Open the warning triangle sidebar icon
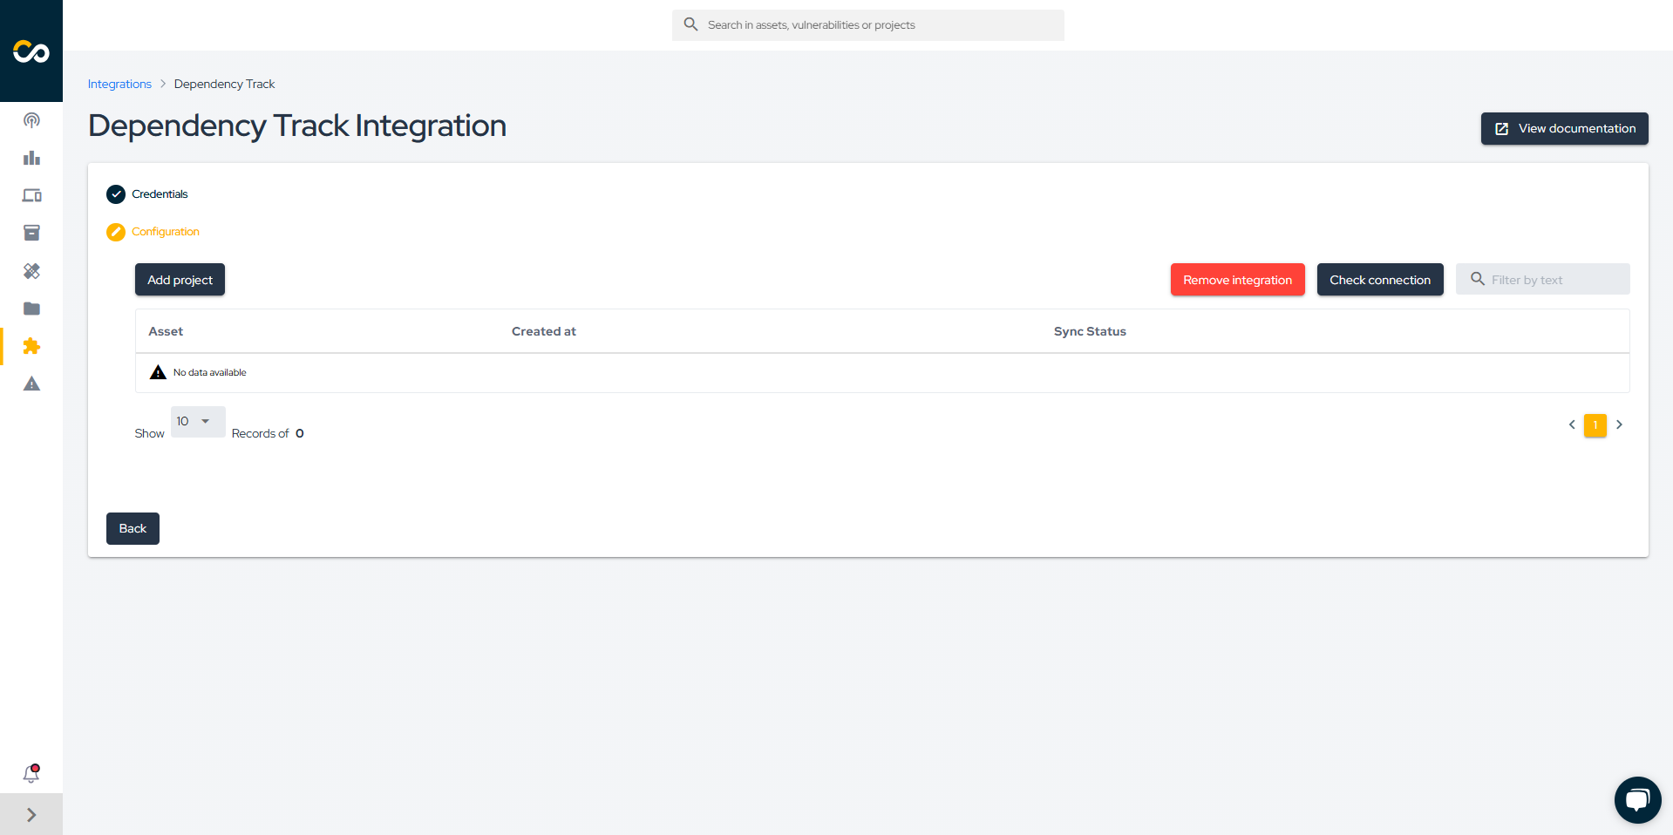 pos(31,384)
